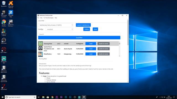
Task: Click in the mod Search field
Action: pyautogui.click(x=79, y=34)
